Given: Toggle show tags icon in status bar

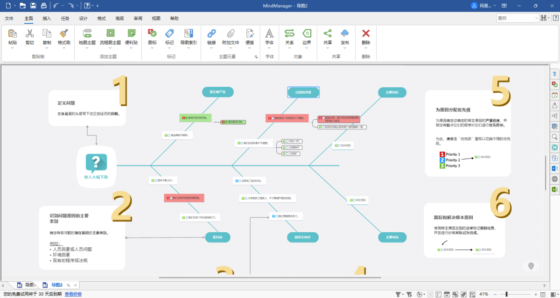Looking at the screenshot, I should [463, 294].
